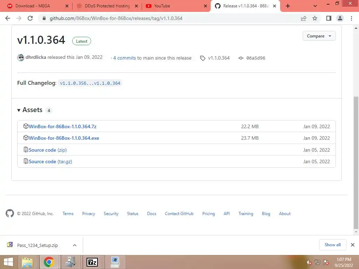Viewport: 359px width, 269px height.
Task: Open footer About link
Action: point(285,214)
